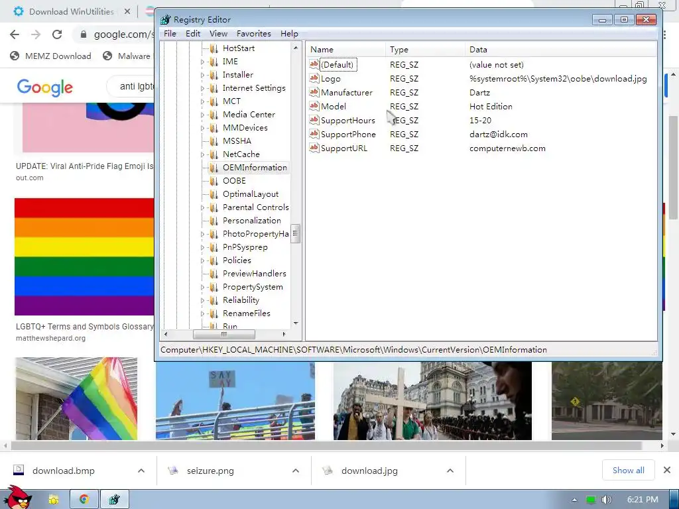Open the Help menu
679x509 pixels.
pos(289,33)
